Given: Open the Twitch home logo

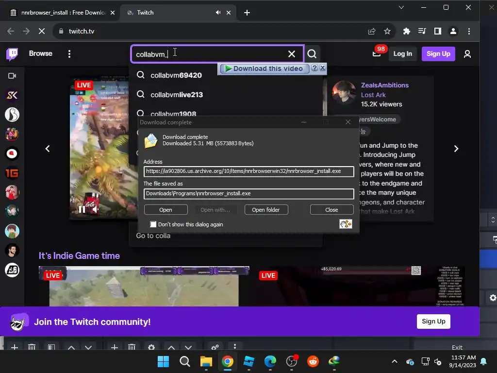Looking at the screenshot, I should coord(12,54).
